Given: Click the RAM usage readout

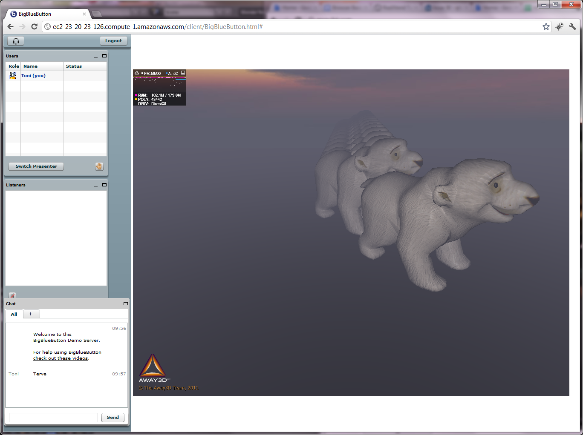Looking at the screenshot, I should [x=158, y=95].
